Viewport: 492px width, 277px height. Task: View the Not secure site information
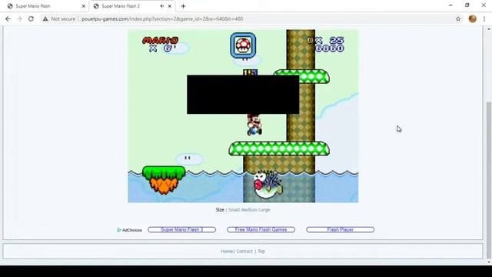point(59,18)
